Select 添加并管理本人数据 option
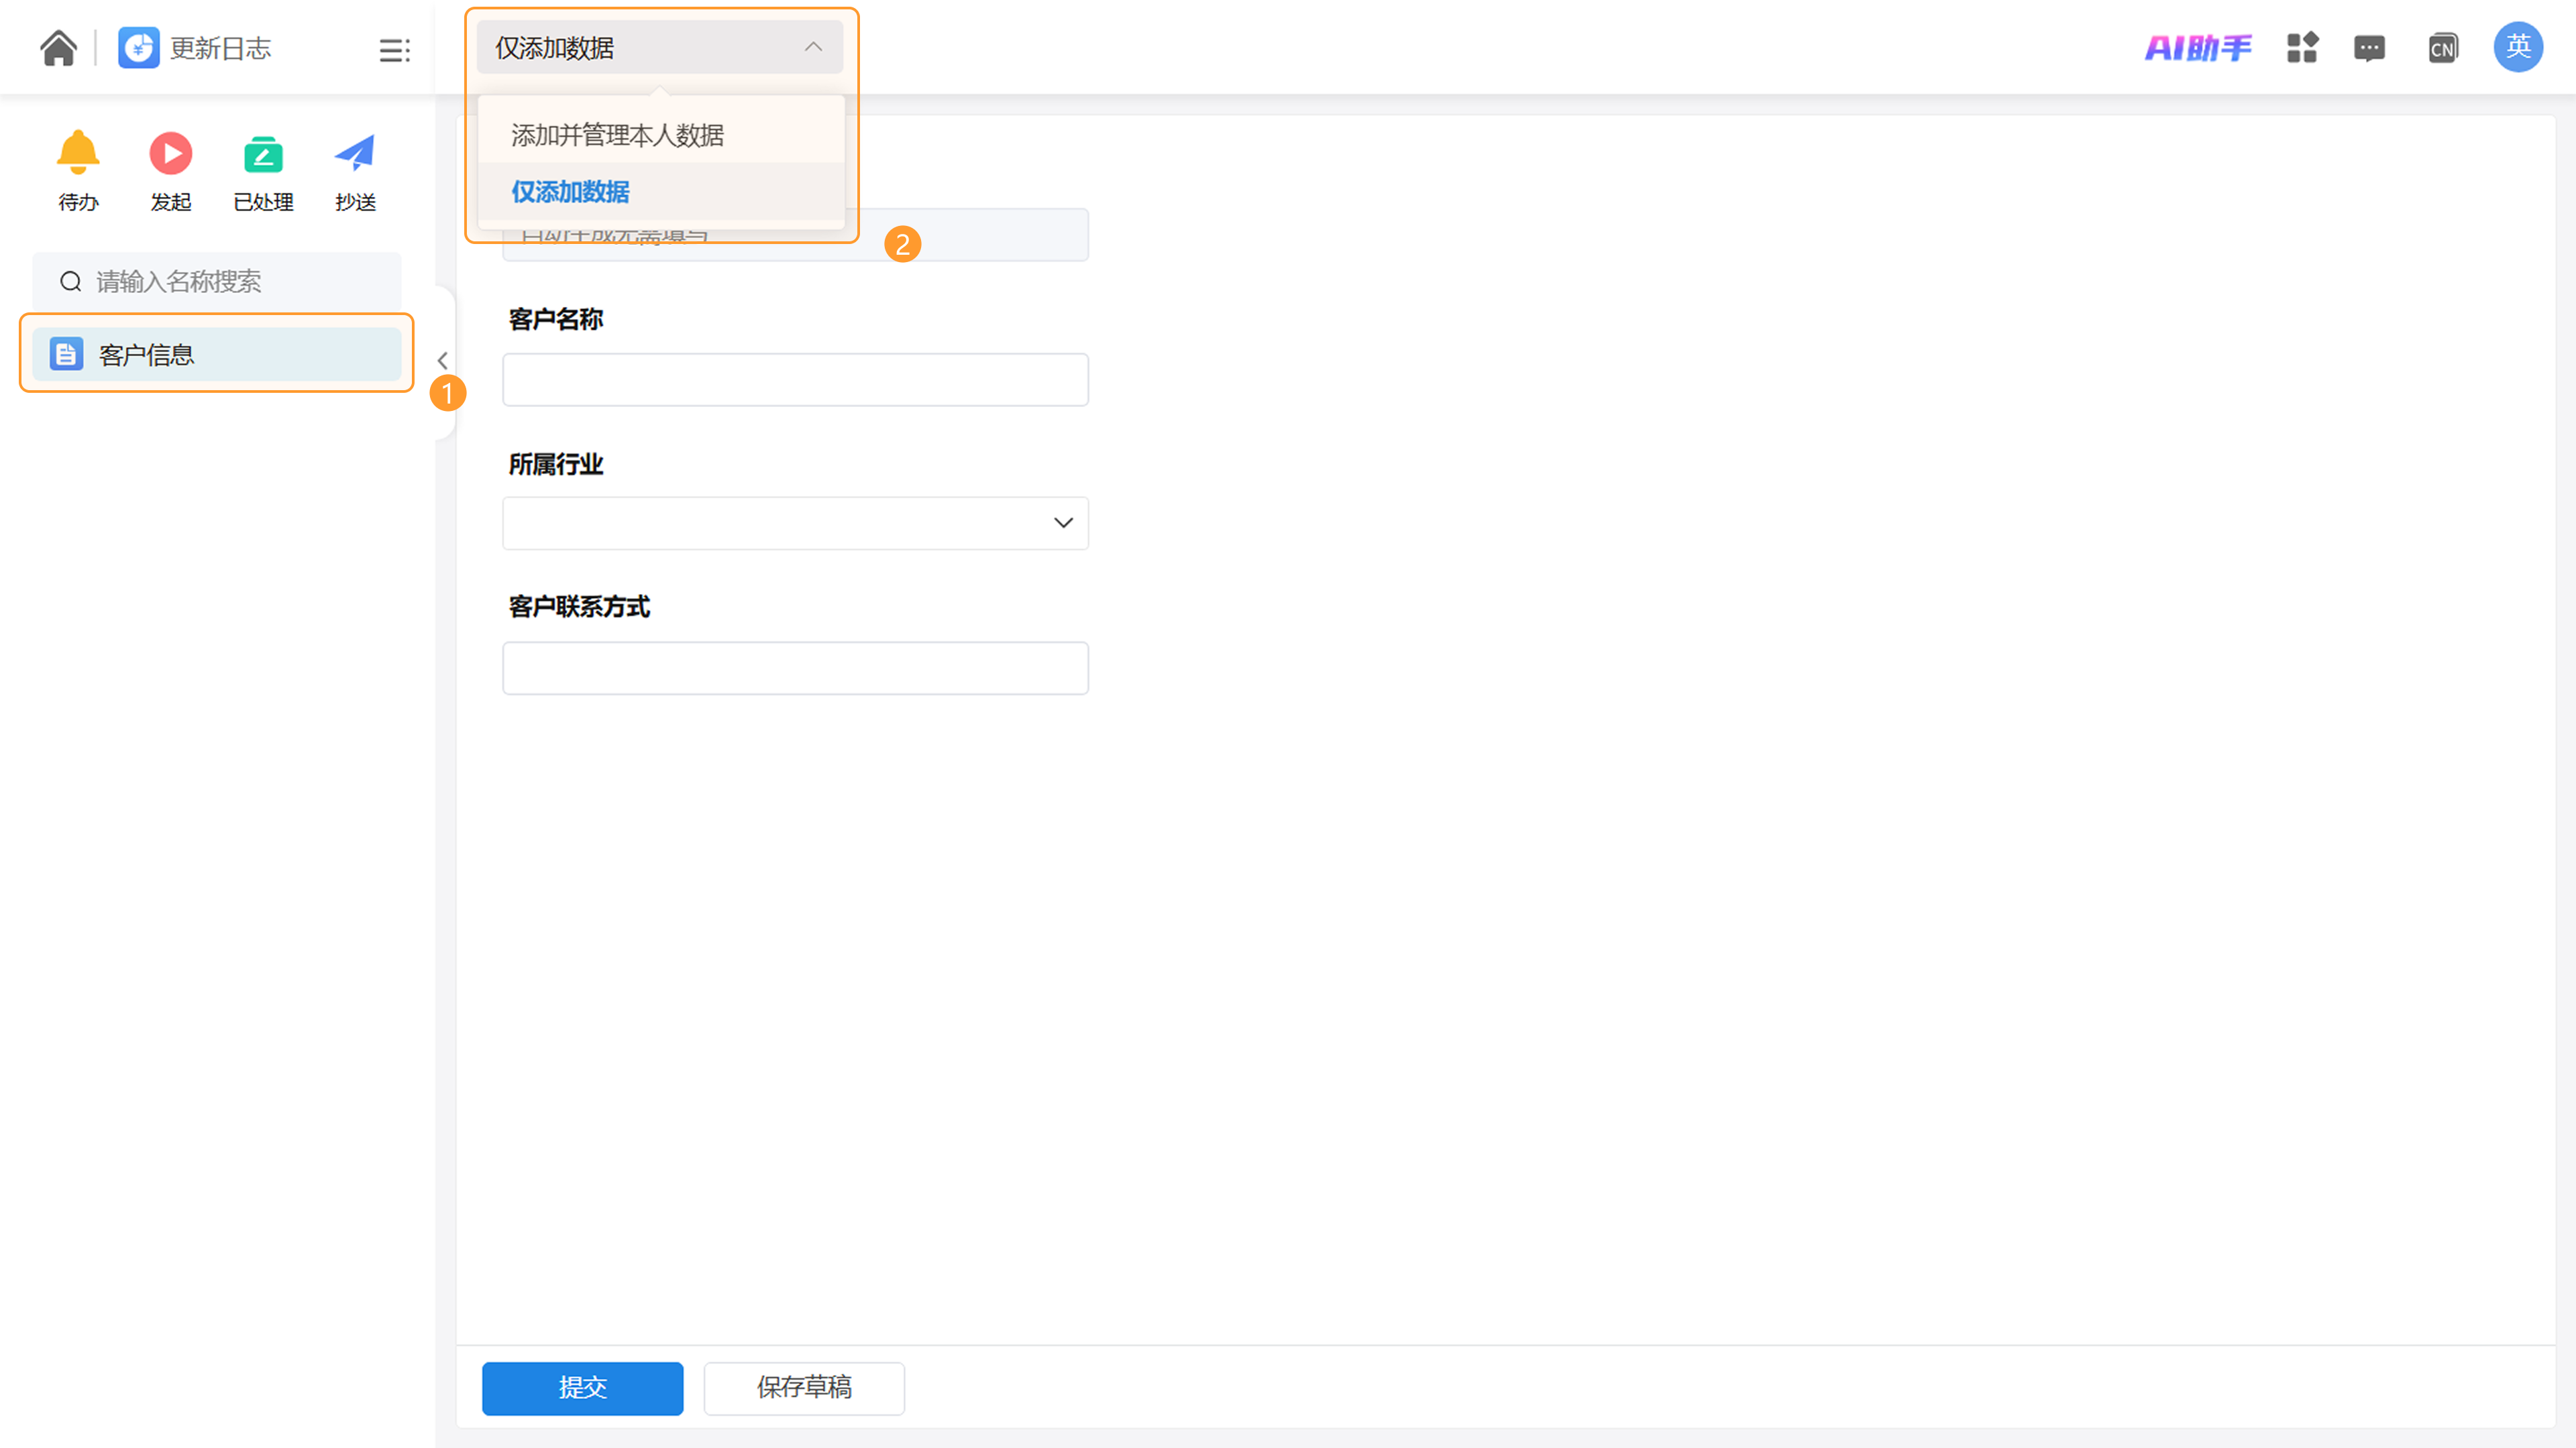2576x1448 pixels. click(617, 135)
